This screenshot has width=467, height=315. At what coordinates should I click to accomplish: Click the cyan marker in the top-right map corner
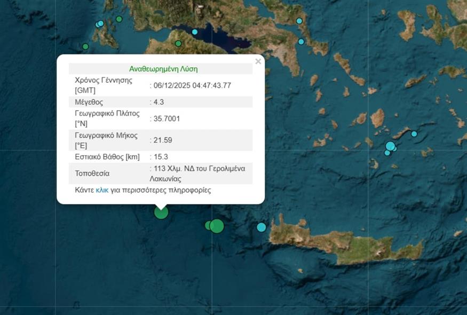click(x=299, y=20)
